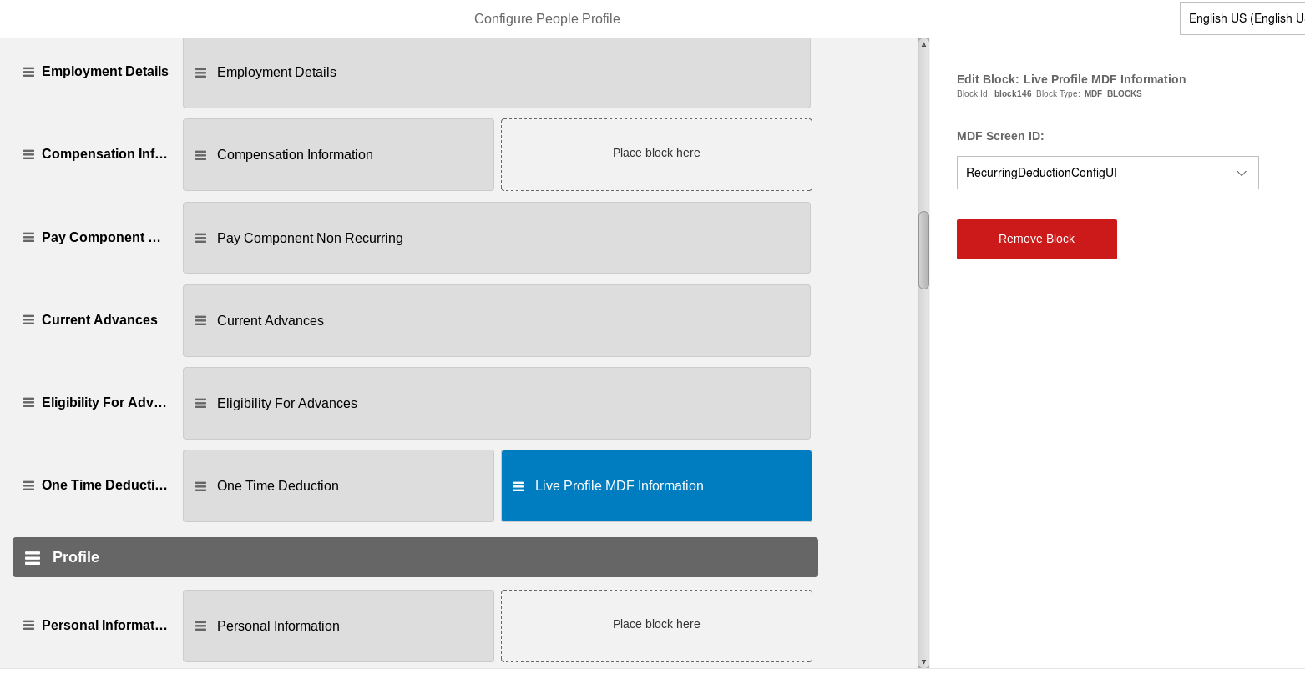Click the Place block here slot beside Compensation Information
Screen dimensions: 1305x674
(656, 154)
